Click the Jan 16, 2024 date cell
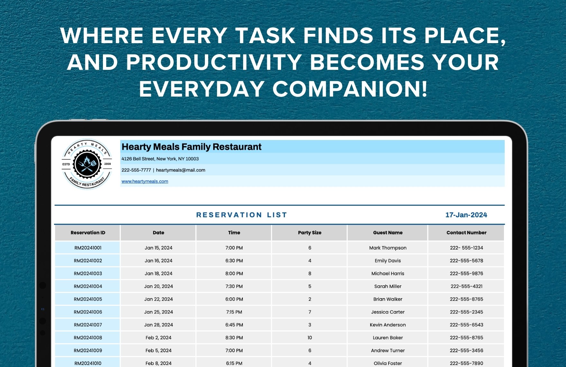The height and width of the screenshot is (367, 566). [x=158, y=260]
